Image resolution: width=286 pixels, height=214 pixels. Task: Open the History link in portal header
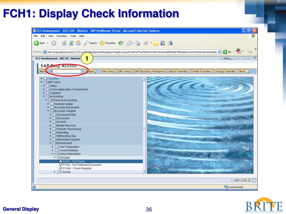point(228,59)
